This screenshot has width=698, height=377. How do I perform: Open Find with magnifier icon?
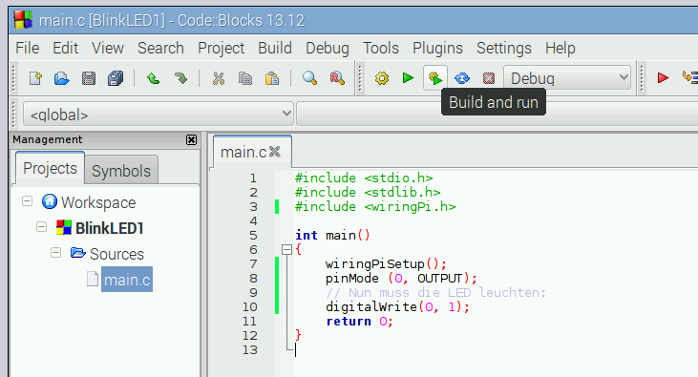309,79
